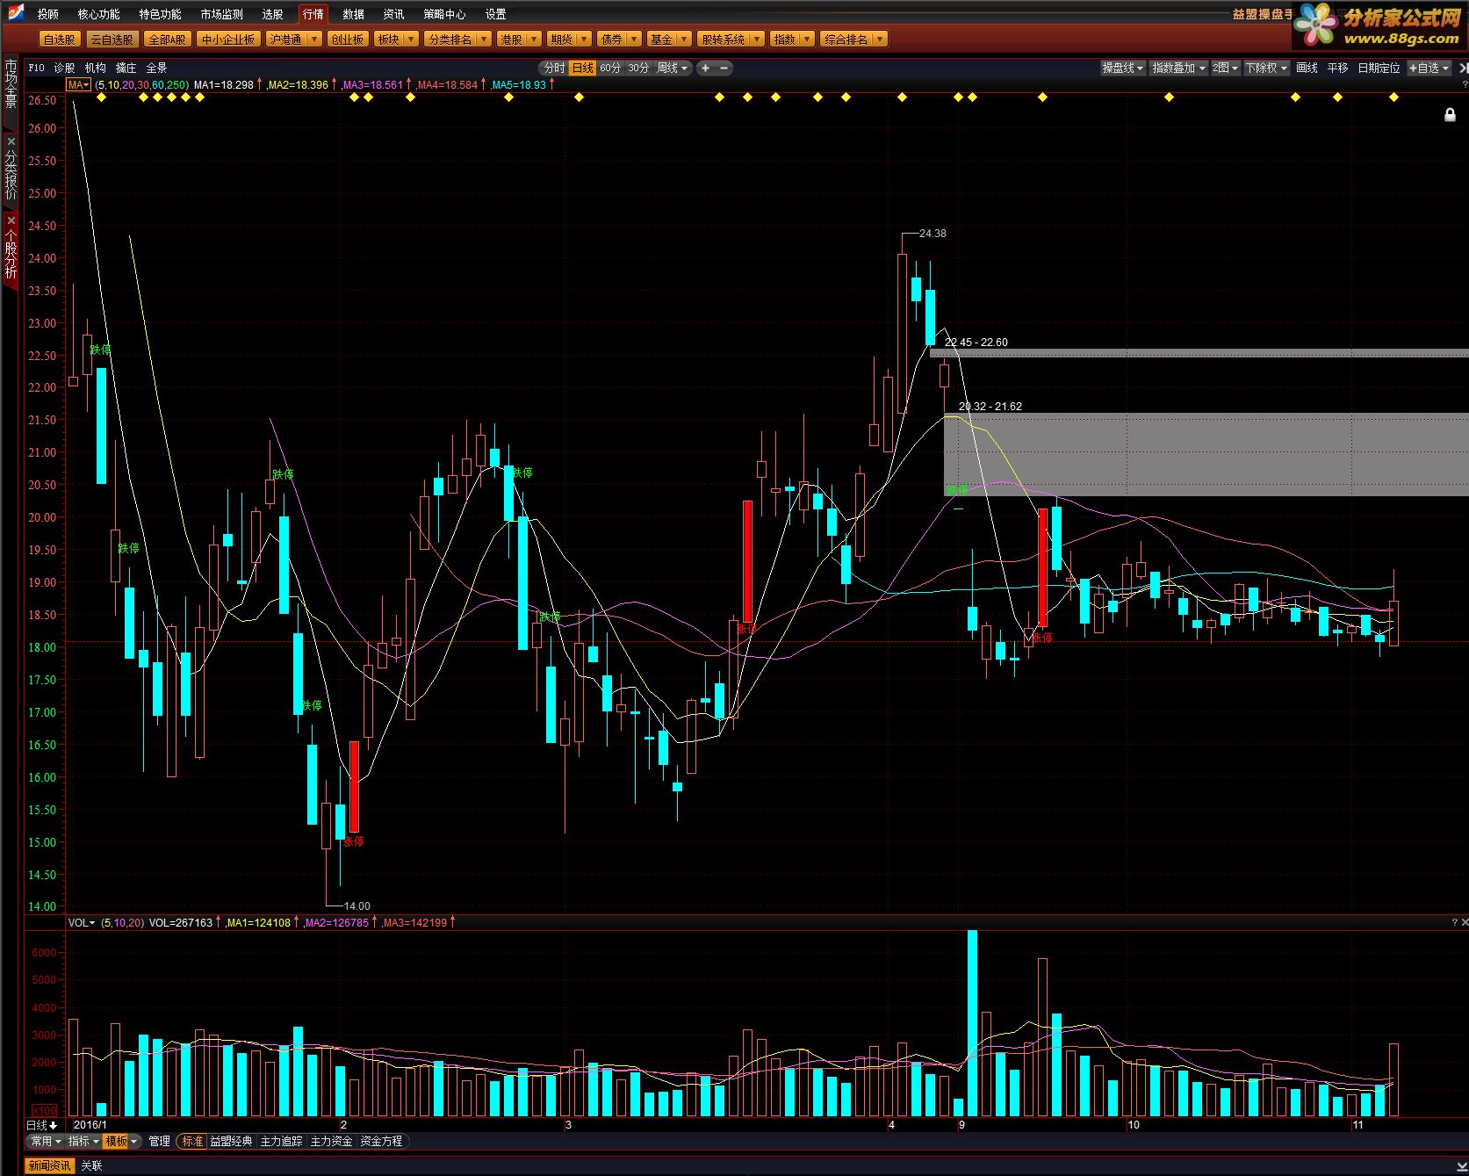1469x1176 pixels.
Task: Click the 诊股 link
Action: 64,68
